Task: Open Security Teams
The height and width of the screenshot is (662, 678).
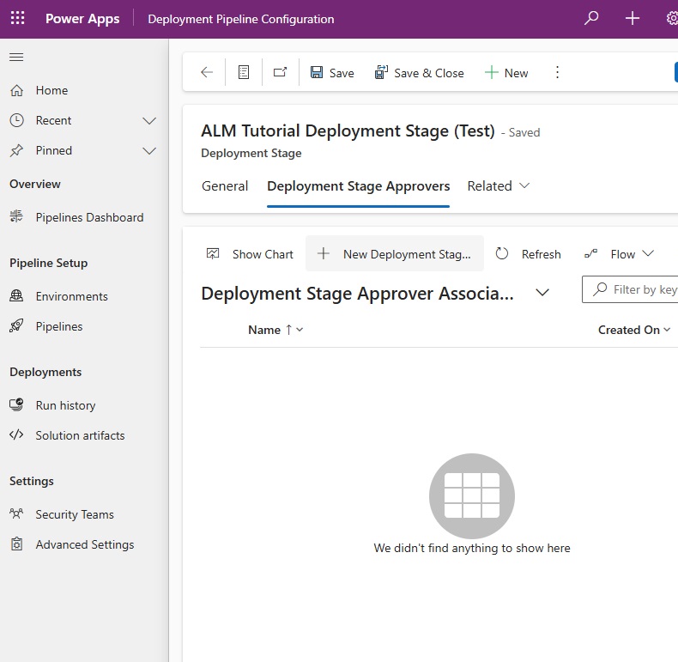Action: 75,514
